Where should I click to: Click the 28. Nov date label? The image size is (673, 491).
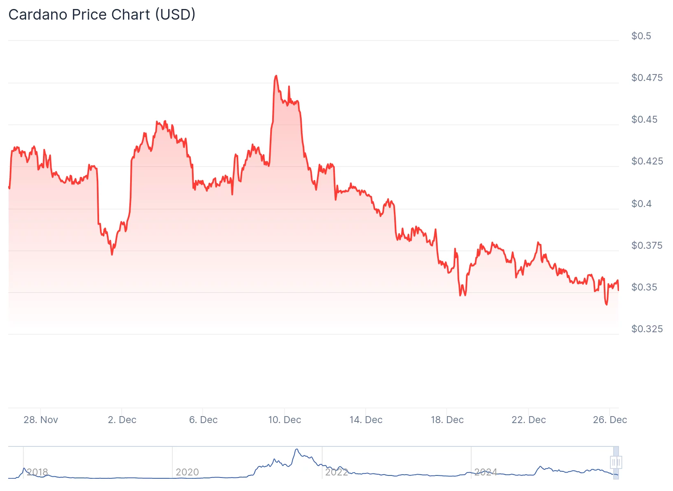point(41,420)
